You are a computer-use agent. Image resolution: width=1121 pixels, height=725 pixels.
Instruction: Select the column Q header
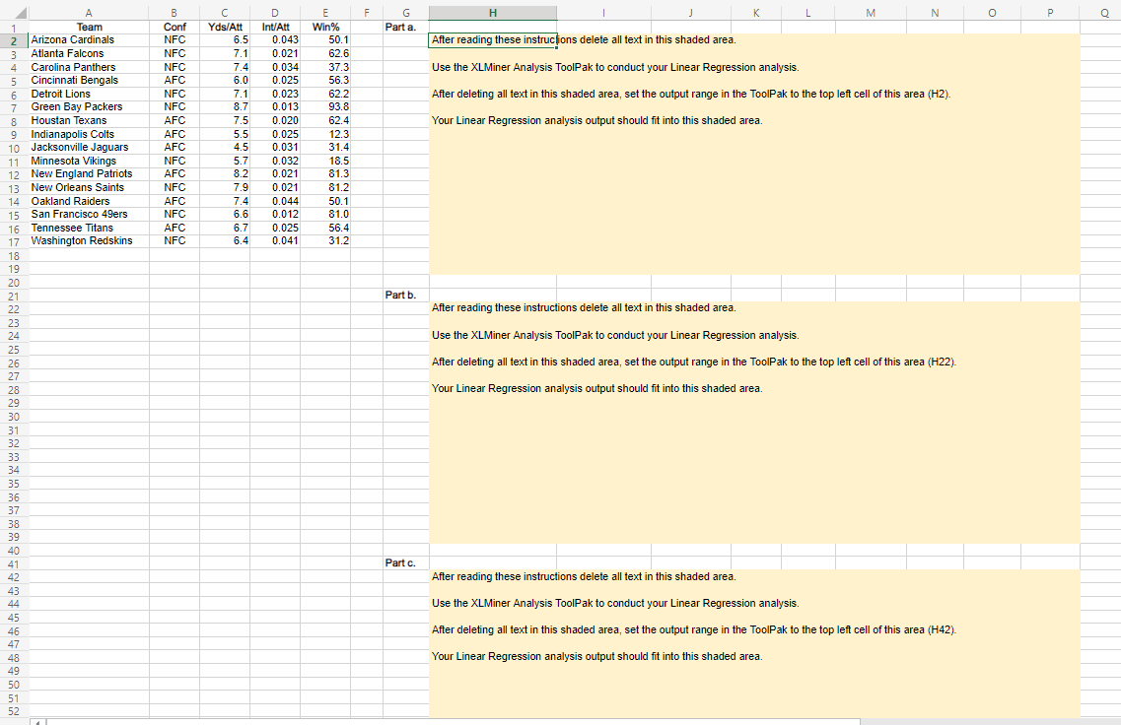coord(1104,13)
